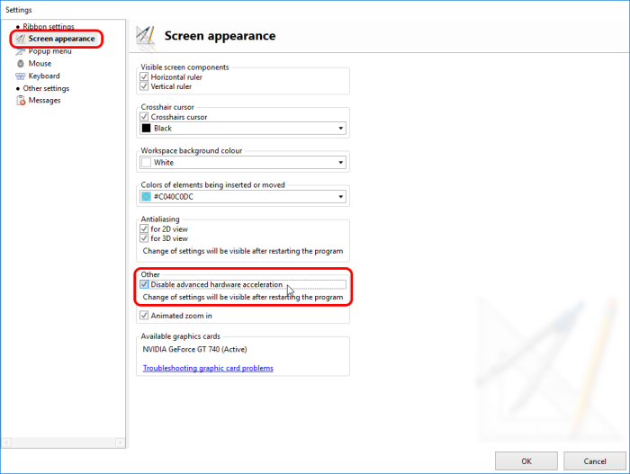630x474 pixels.
Task: Toggle the Horizontal ruler checkbox
Action: click(144, 77)
